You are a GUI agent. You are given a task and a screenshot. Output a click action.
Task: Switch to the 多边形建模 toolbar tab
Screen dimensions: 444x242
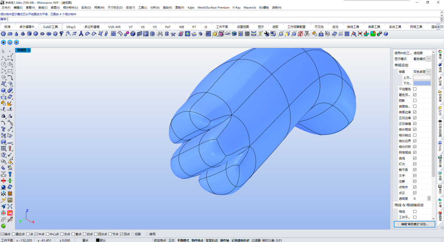click(x=92, y=27)
